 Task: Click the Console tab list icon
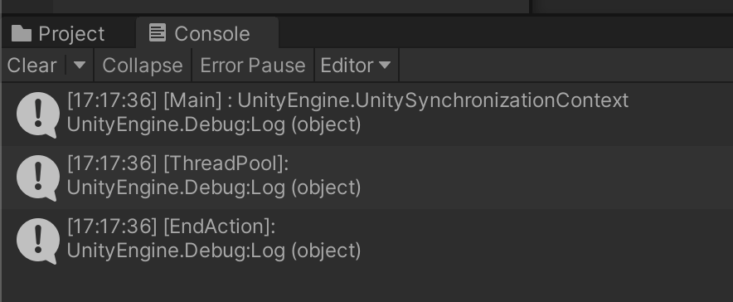tap(157, 33)
